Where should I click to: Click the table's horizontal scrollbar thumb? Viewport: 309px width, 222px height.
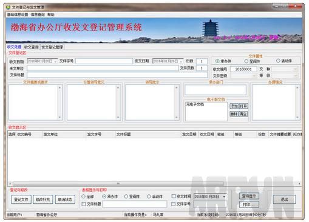pos(118,184)
